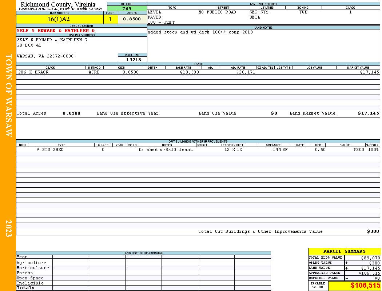Click the red taxable value $106,515
Viewport: 382px width, 291px height.
click(365, 286)
